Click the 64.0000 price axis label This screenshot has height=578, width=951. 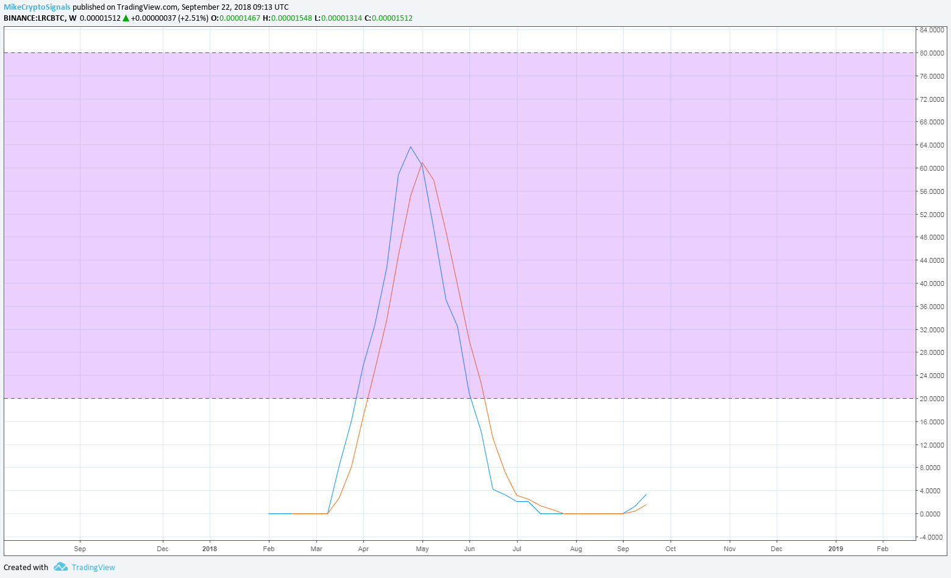click(932, 145)
